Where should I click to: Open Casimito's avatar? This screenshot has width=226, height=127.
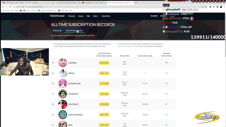click(63, 94)
